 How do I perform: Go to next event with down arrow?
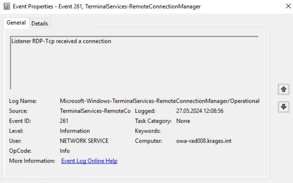[x=283, y=107]
